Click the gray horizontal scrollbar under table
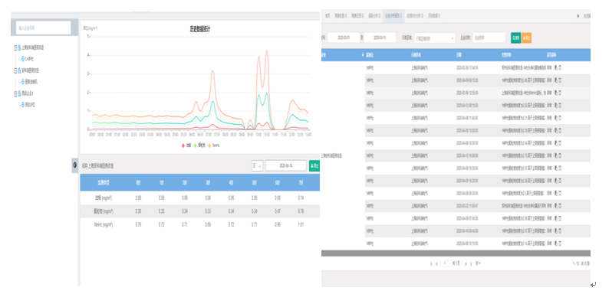This screenshot has width=609, height=304. [x=456, y=253]
